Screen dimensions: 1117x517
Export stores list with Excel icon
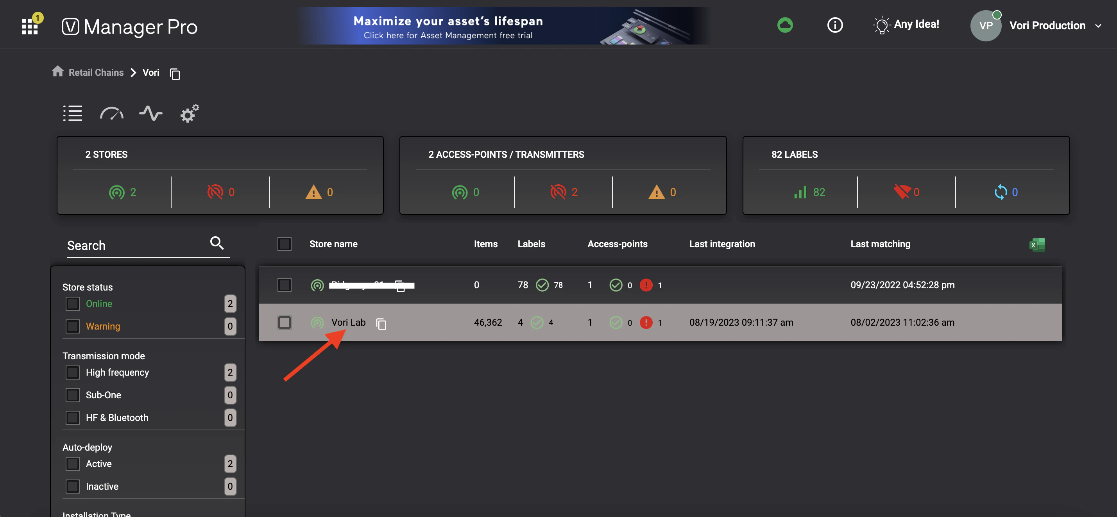pos(1037,245)
